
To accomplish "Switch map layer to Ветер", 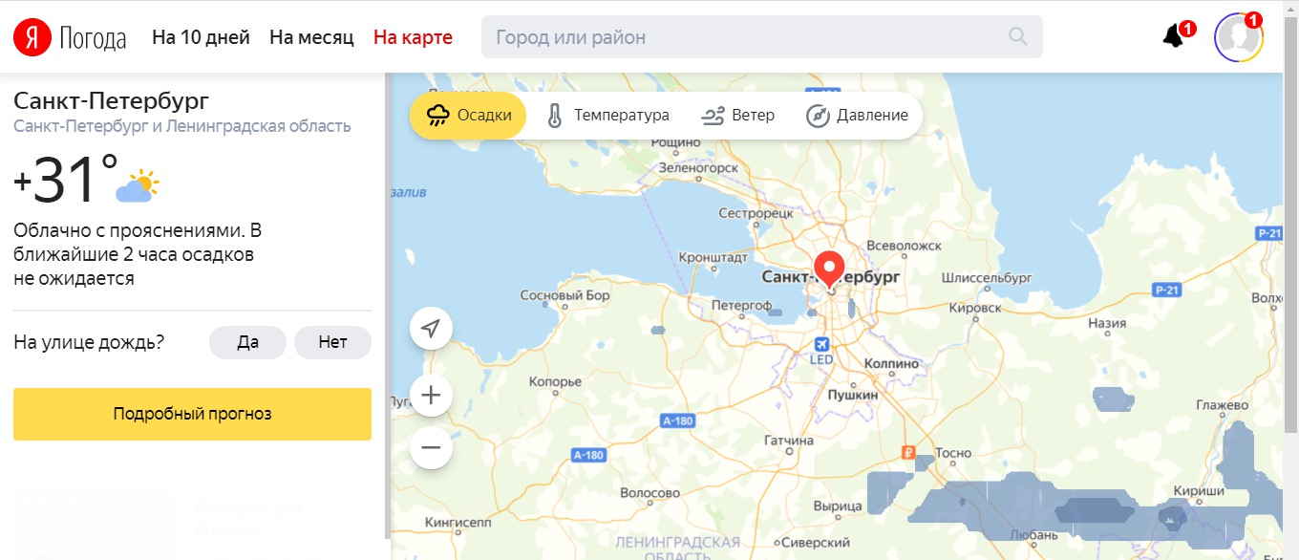I will click(737, 116).
